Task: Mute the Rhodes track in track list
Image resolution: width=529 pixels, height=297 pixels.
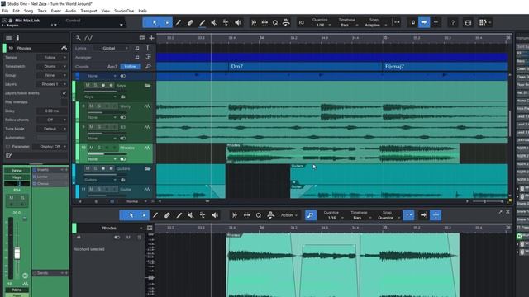Action: click(x=92, y=148)
